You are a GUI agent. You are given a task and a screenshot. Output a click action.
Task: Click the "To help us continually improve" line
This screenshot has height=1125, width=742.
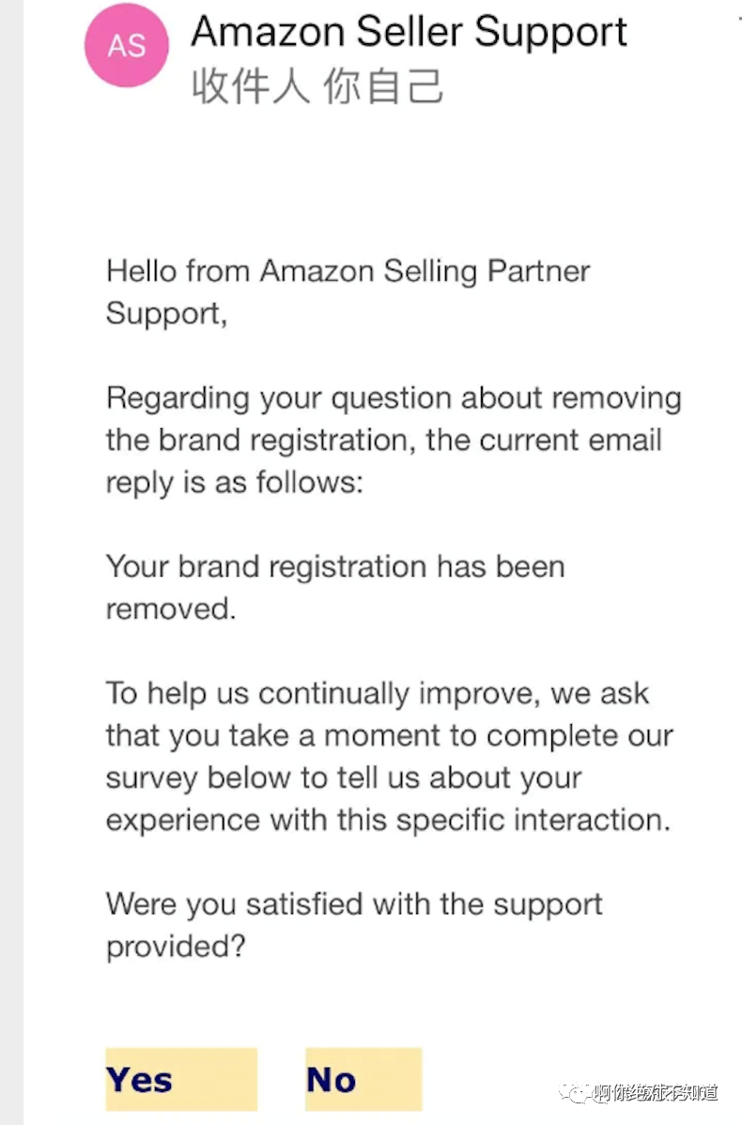pos(377,693)
